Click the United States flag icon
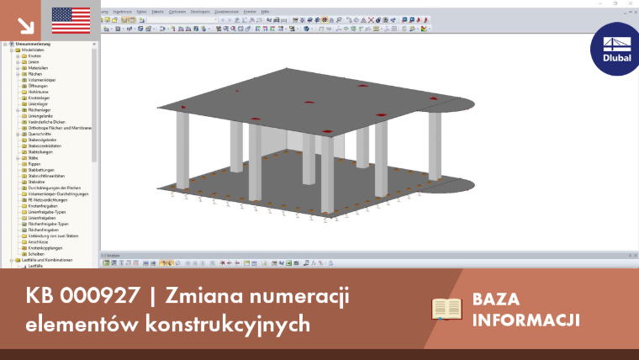Viewport: 639px width, 360px height. [x=71, y=20]
